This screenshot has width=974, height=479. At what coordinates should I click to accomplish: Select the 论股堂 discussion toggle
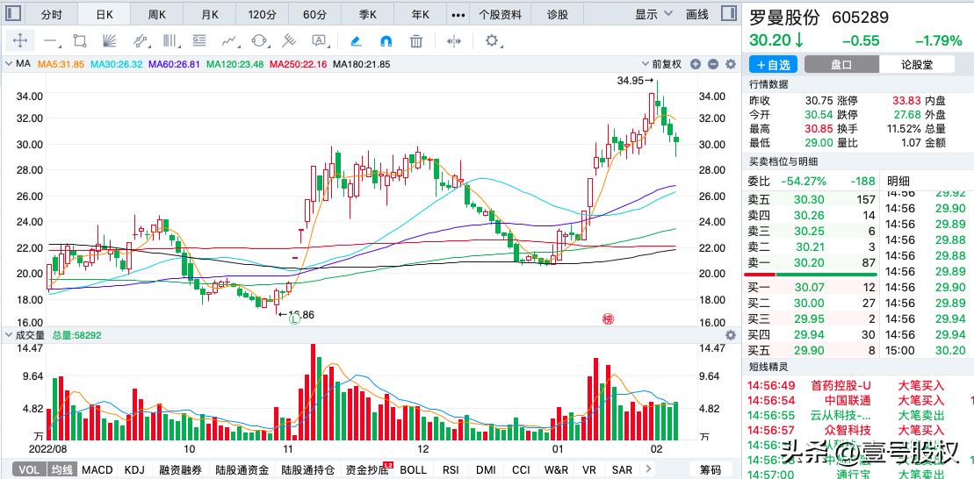click(x=917, y=64)
